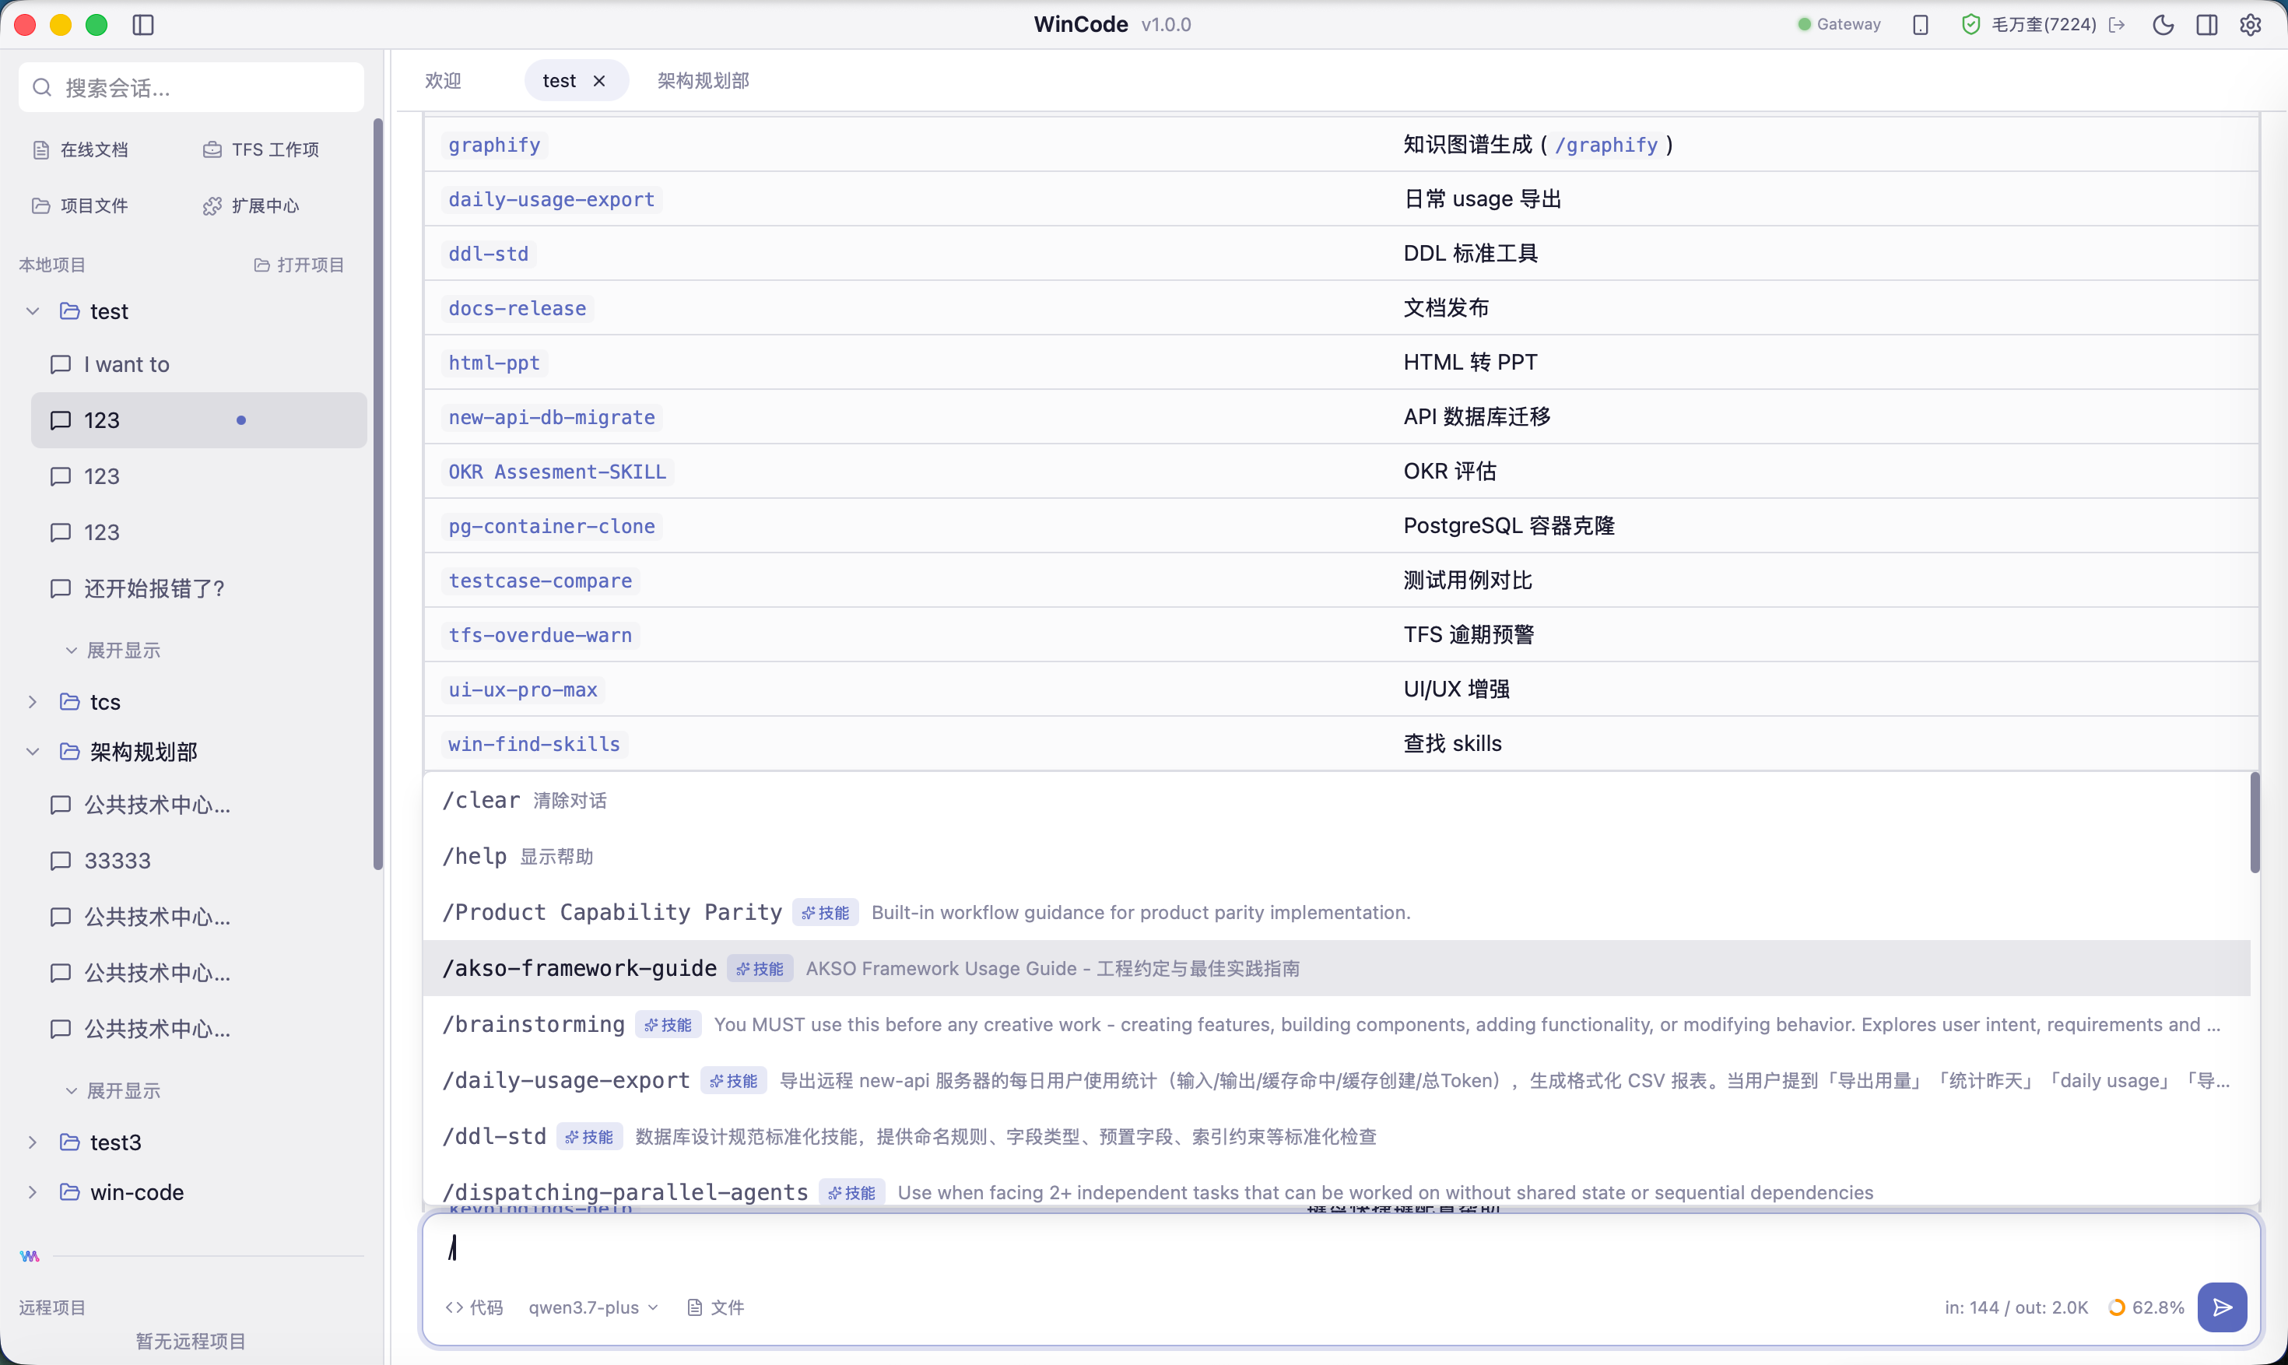2288x1365 pixels.
Task: Open TFS 工作项 from the sidebar
Action: coord(261,150)
